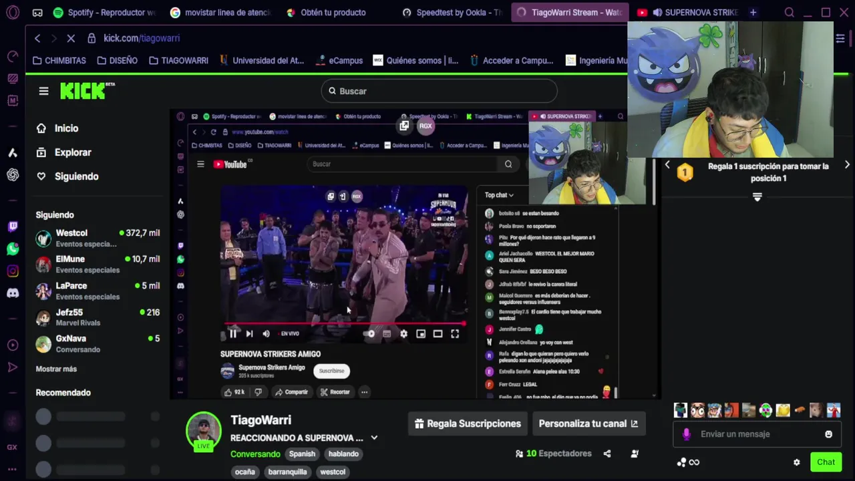The height and width of the screenshot is (481, 855).
Task: Switch to the Spotify tab
Action: click(104, 12)
